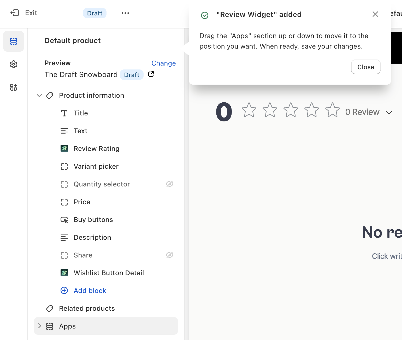Click the Review Rating app block icon
Screen dimensions: 402x340
tap(64, 149)
